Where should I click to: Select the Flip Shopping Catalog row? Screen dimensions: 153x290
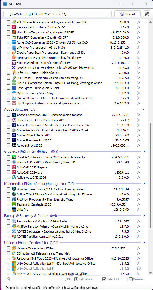click(x=74, y=103)
